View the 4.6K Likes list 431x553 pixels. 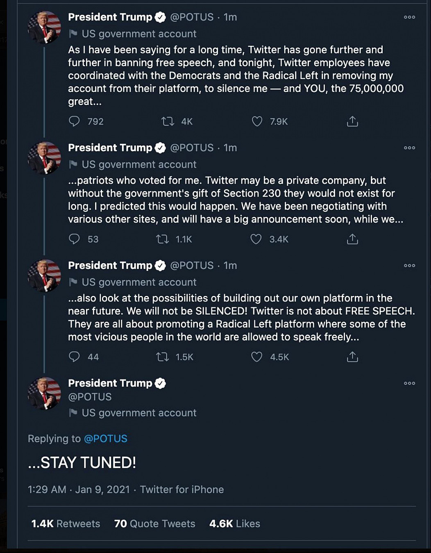click(234, 523)
